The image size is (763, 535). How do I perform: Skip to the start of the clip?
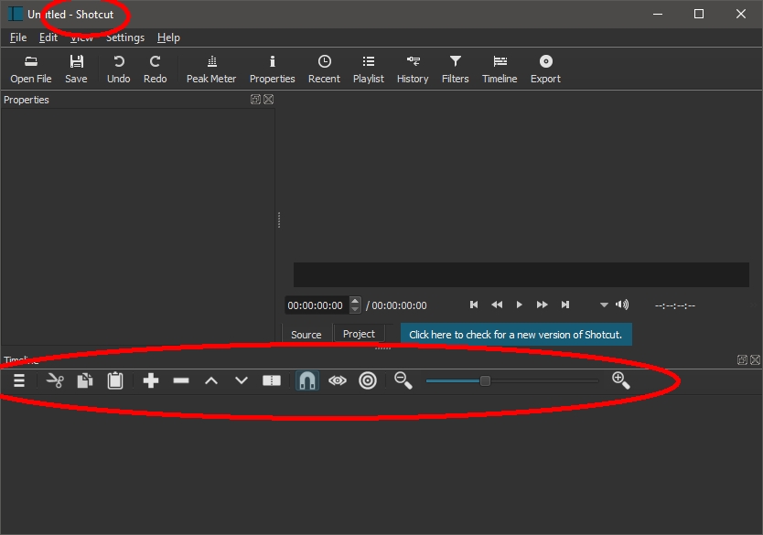pyautogui.click(x=474, y=305)
